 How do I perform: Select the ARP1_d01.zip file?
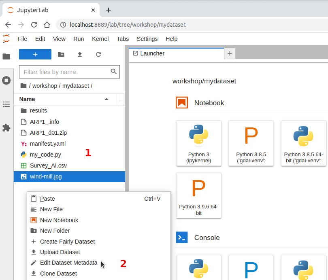[x=70, y=133]
